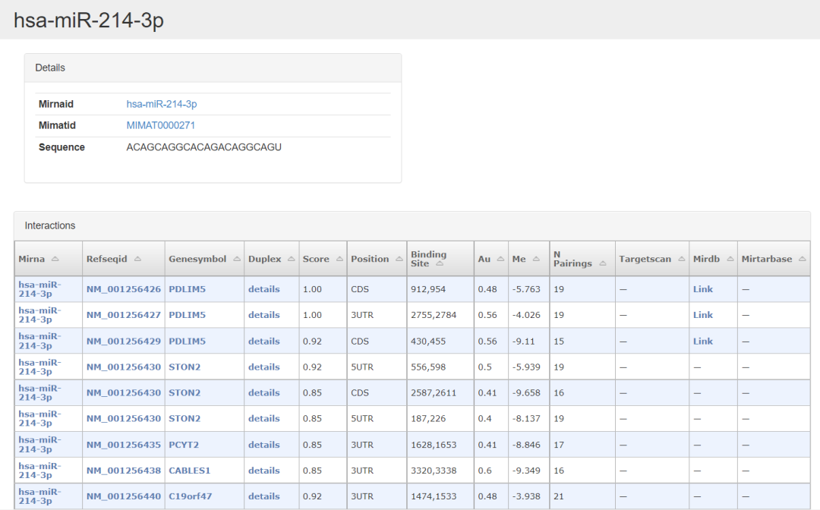Open NM_001256426 Refseqid link

point(123,289)
